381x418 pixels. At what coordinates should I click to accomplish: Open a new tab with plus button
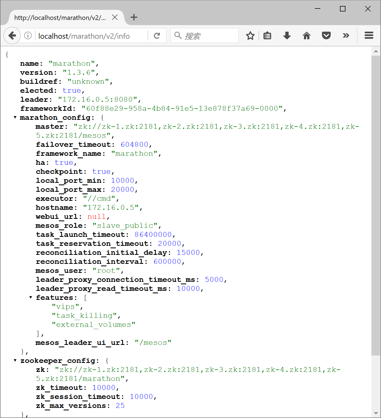(x=134, y=17)
